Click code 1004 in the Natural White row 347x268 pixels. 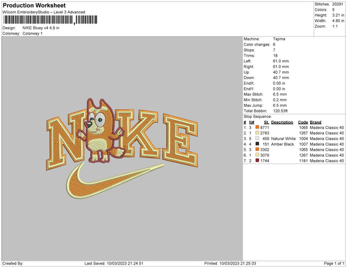click(x=304, y=139)
